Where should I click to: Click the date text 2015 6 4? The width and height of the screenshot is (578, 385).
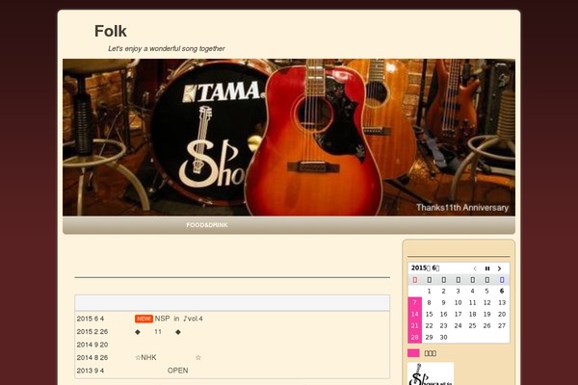[91, 319]
